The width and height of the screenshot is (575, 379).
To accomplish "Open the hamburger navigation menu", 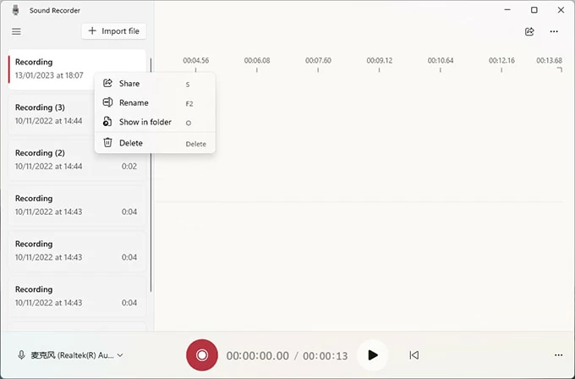I will [x=16, y=31].
